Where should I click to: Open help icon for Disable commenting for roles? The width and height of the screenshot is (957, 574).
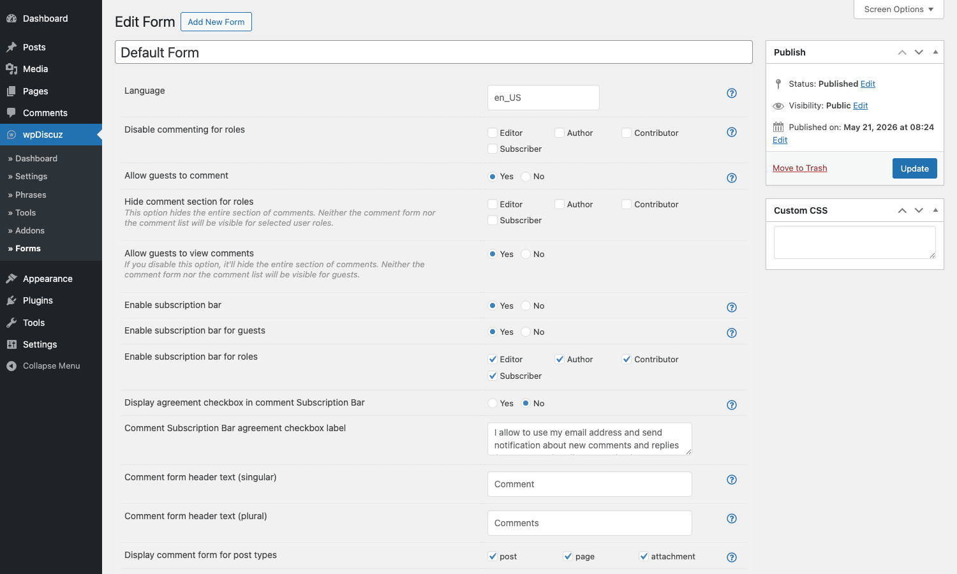(x=732, y=132)
